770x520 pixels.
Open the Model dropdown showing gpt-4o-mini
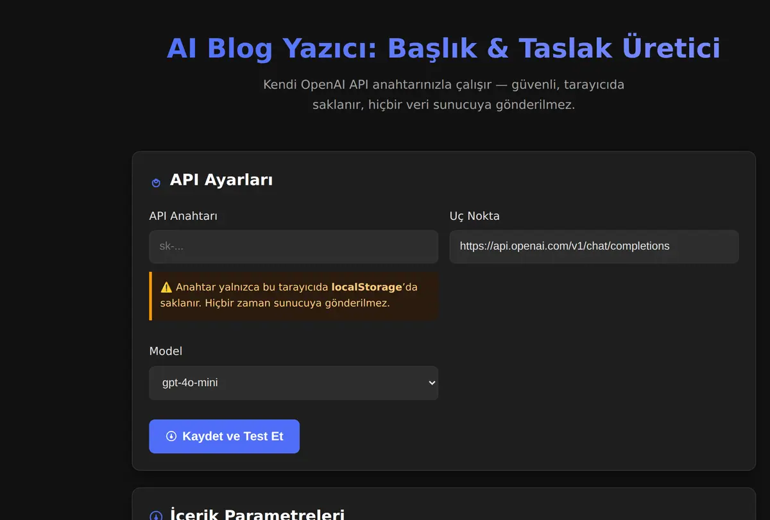[x=293, y=383]
